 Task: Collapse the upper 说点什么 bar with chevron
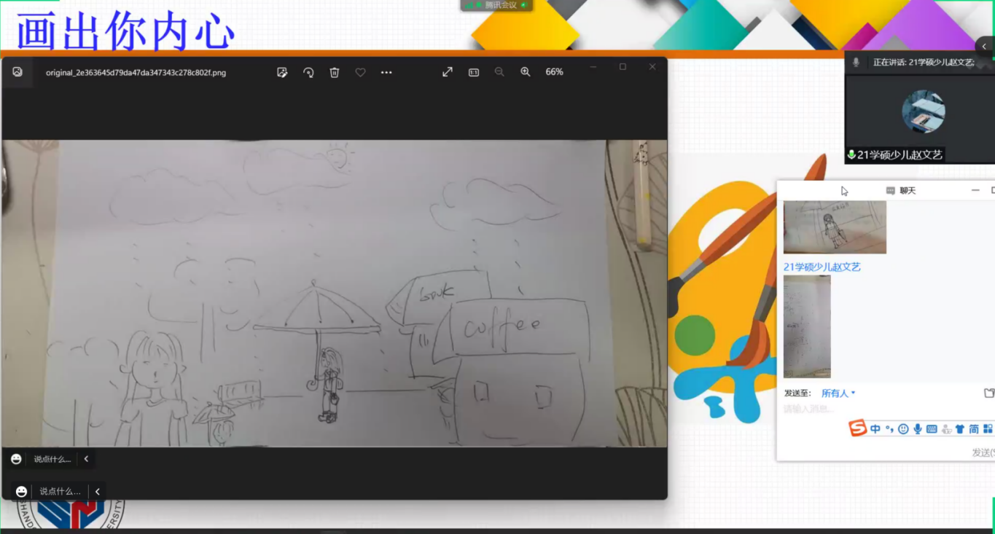(86, 459)
